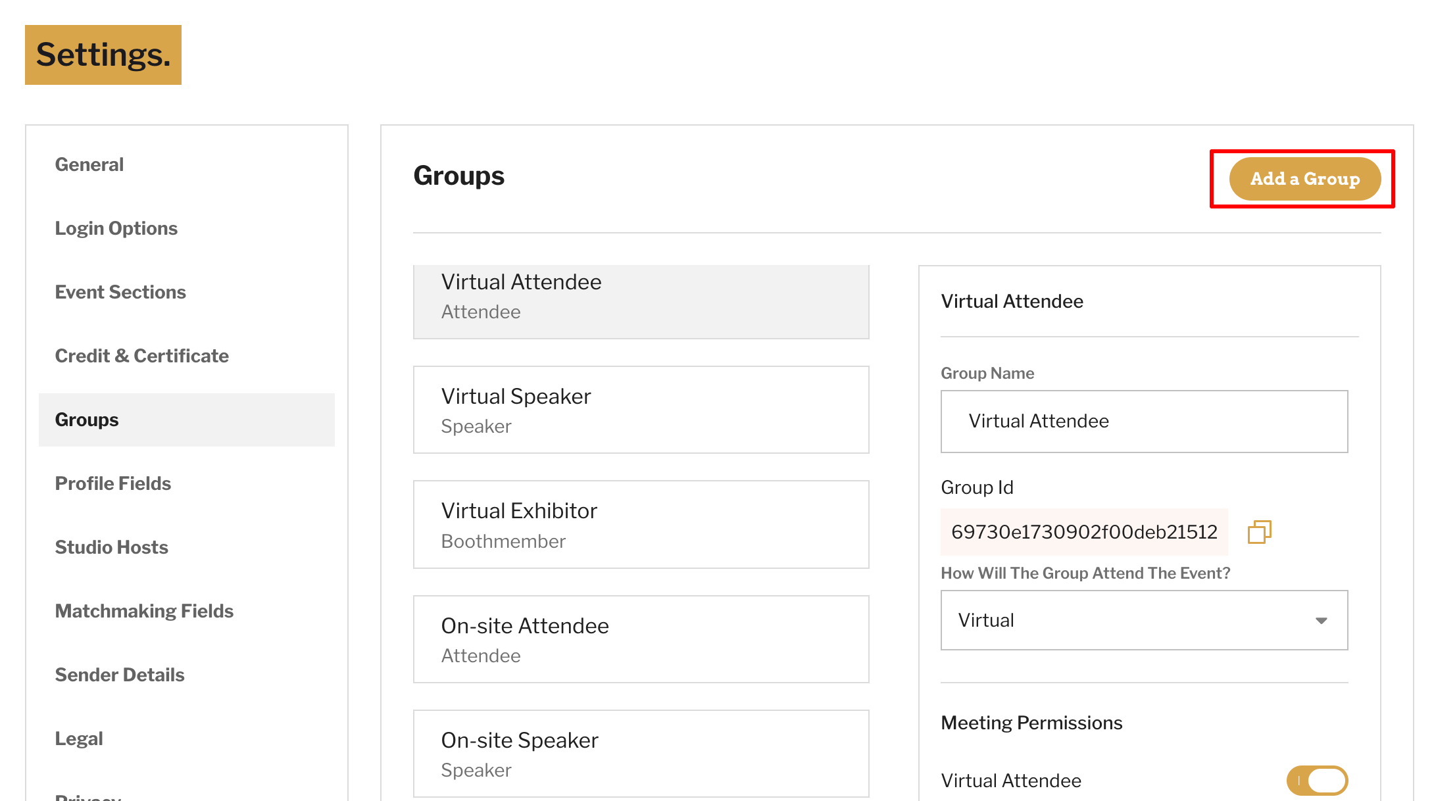Select Groups in the settings sidebar
Screen dimensions: 1434x801
187,420
